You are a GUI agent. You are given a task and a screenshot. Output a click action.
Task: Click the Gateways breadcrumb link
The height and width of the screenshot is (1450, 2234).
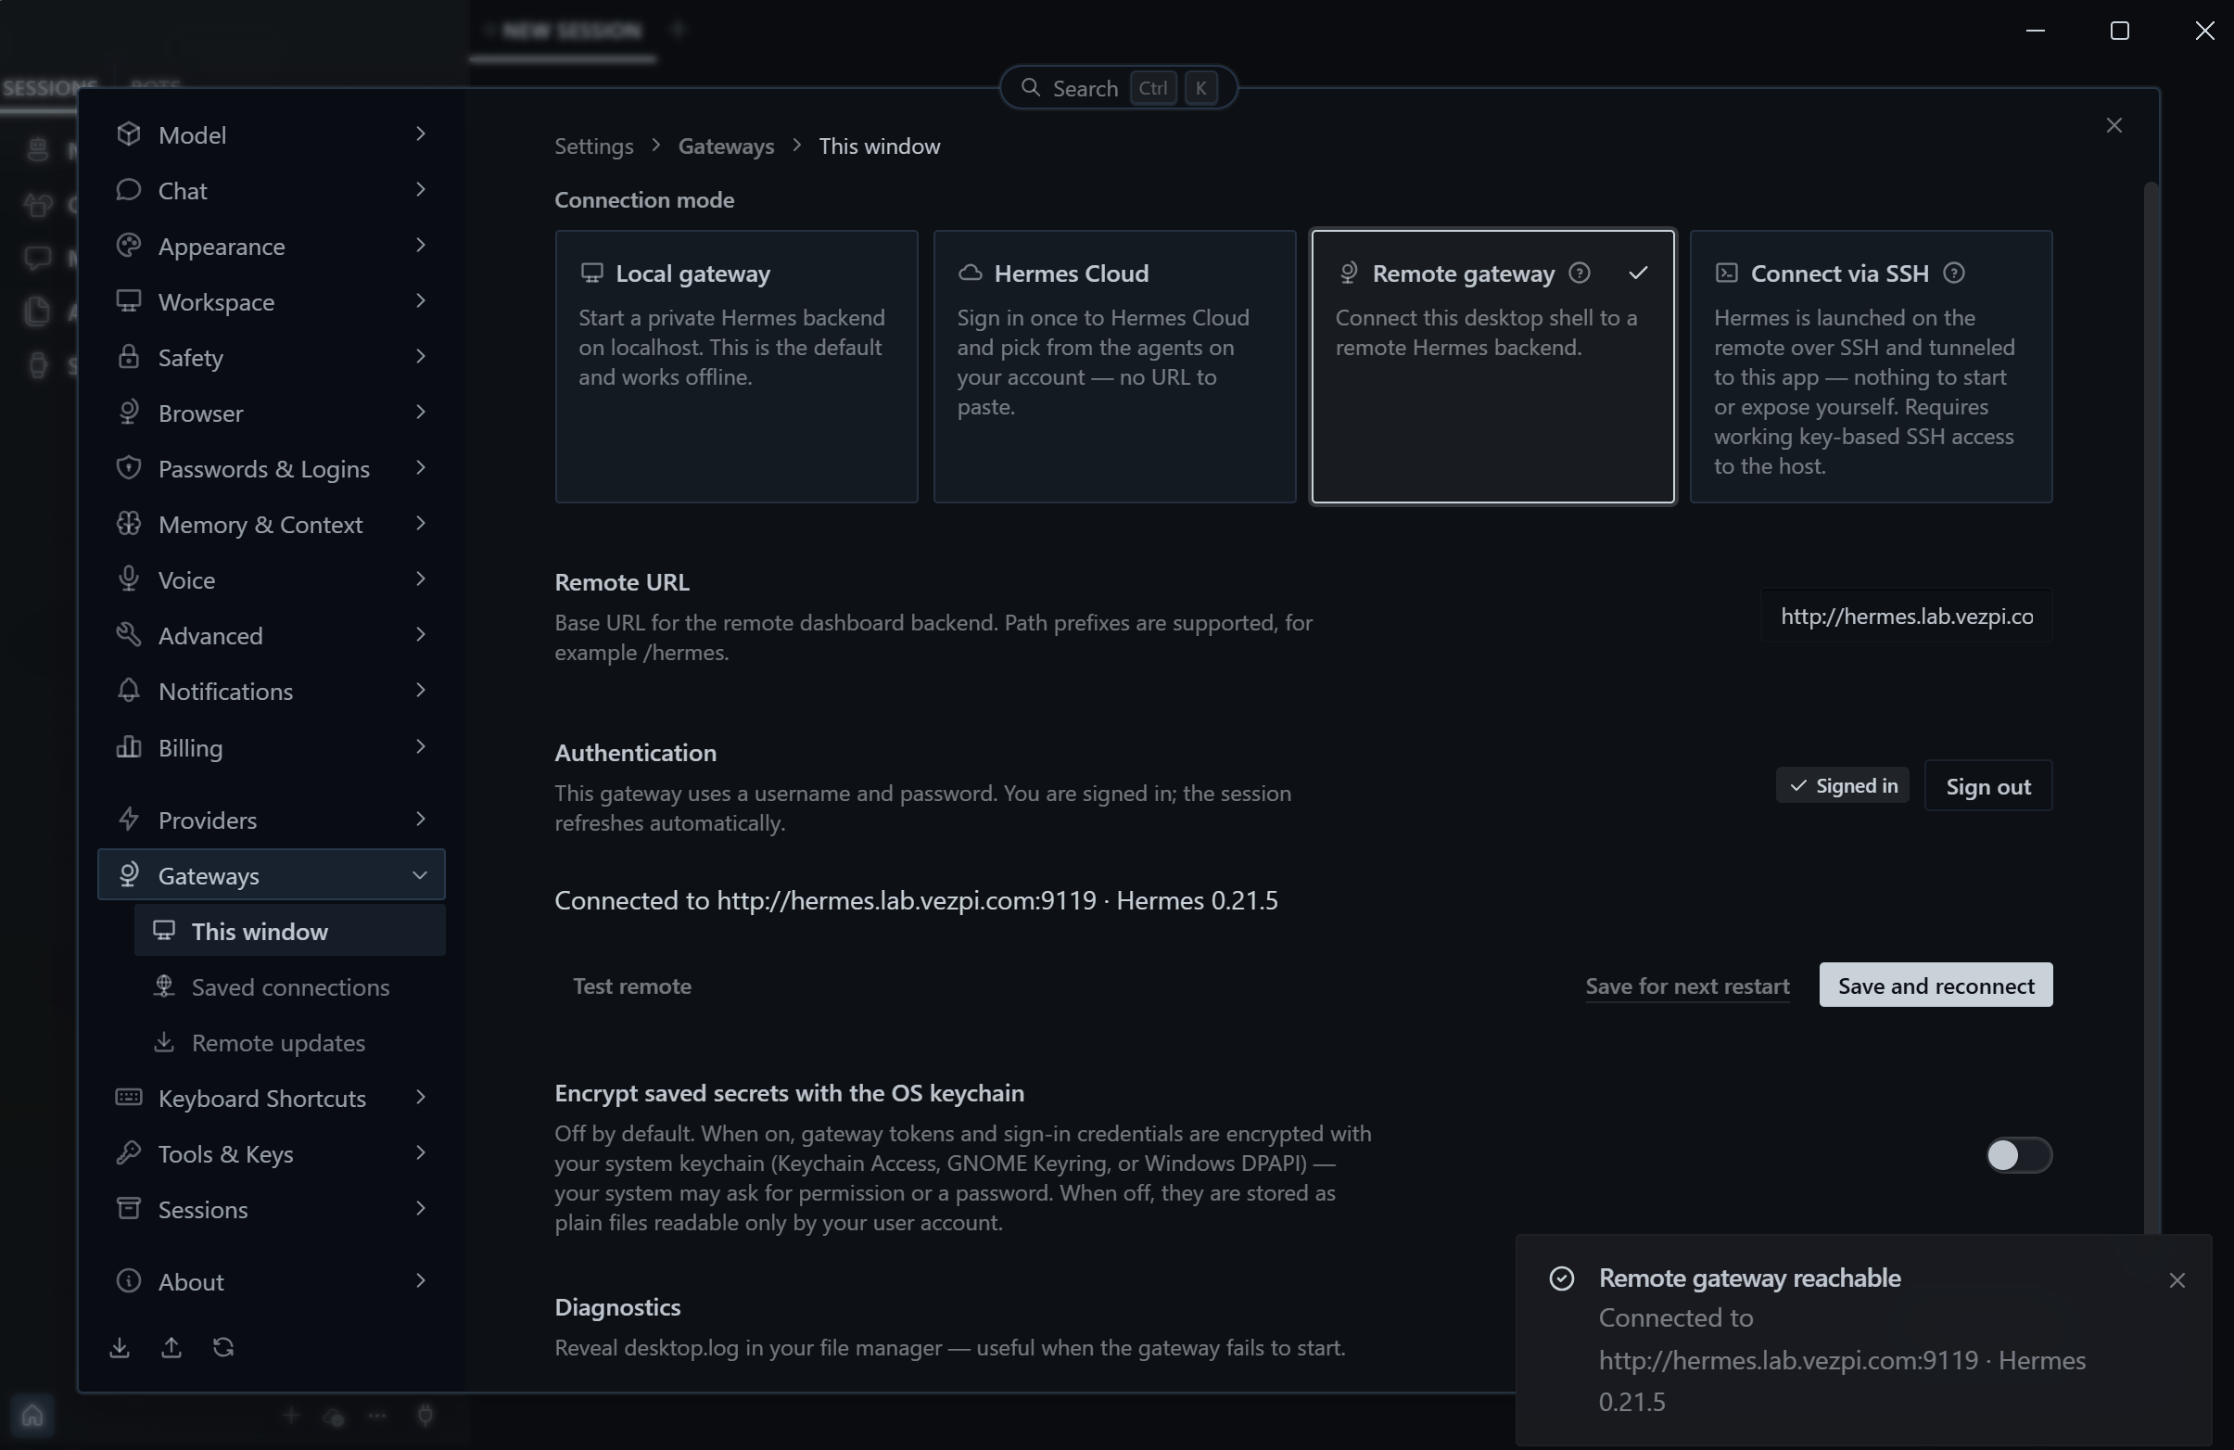pyautogui.click(x=726, y=146)
